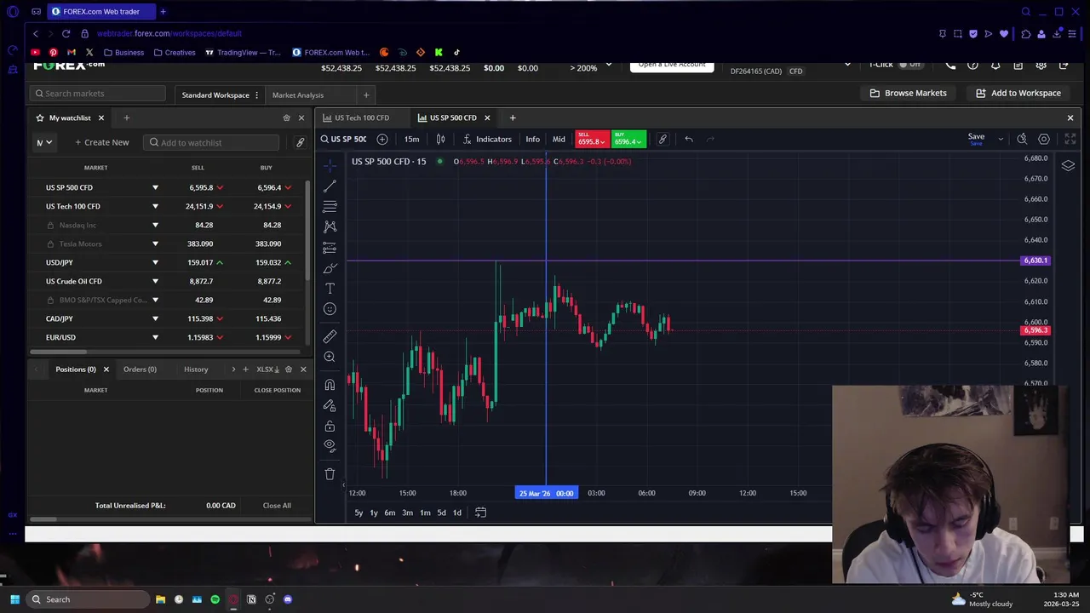1090x613 pixels.
Task: Set chart range to 5y
Action: [x=359, y=513]
